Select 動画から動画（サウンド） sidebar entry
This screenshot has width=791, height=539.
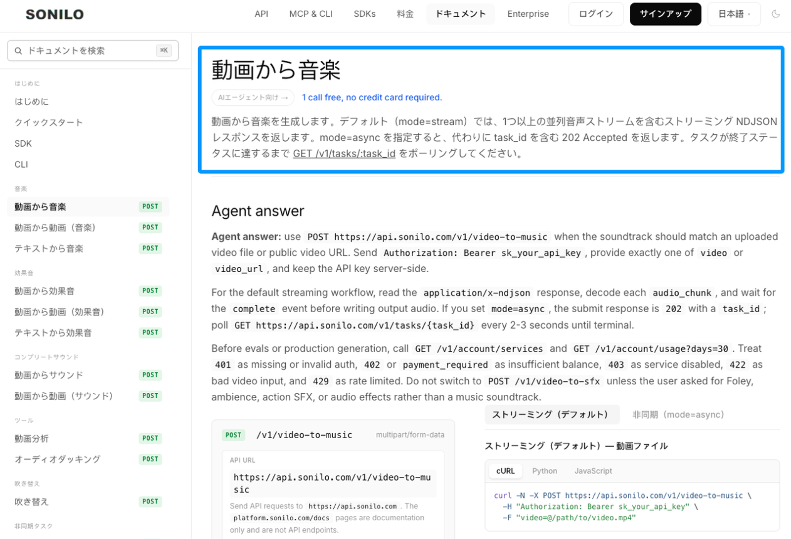pyautogui.click(x=88, y=396)
